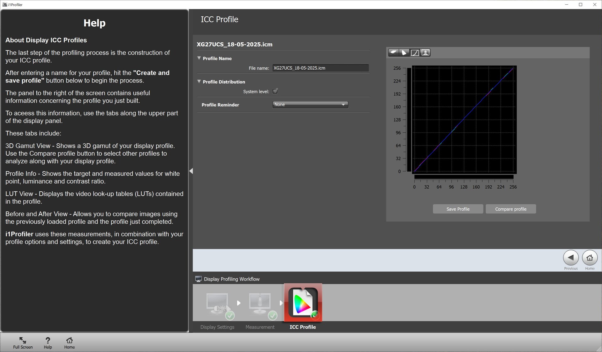This screenshot has height=352, width=602.
Task: Click the Profile Reminder label
Action: (220, 105)
